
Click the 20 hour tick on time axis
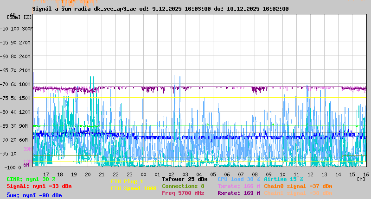[88, 174]
